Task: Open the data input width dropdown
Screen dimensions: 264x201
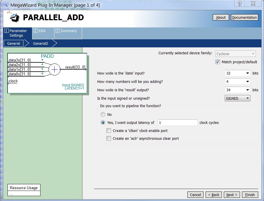Action: (237, 73)
